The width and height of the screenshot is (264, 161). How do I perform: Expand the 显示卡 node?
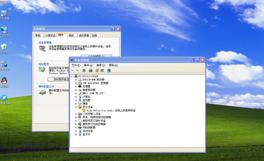[x=76, y=134]
